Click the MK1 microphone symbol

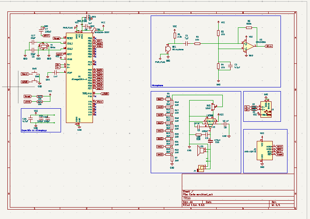168,49
